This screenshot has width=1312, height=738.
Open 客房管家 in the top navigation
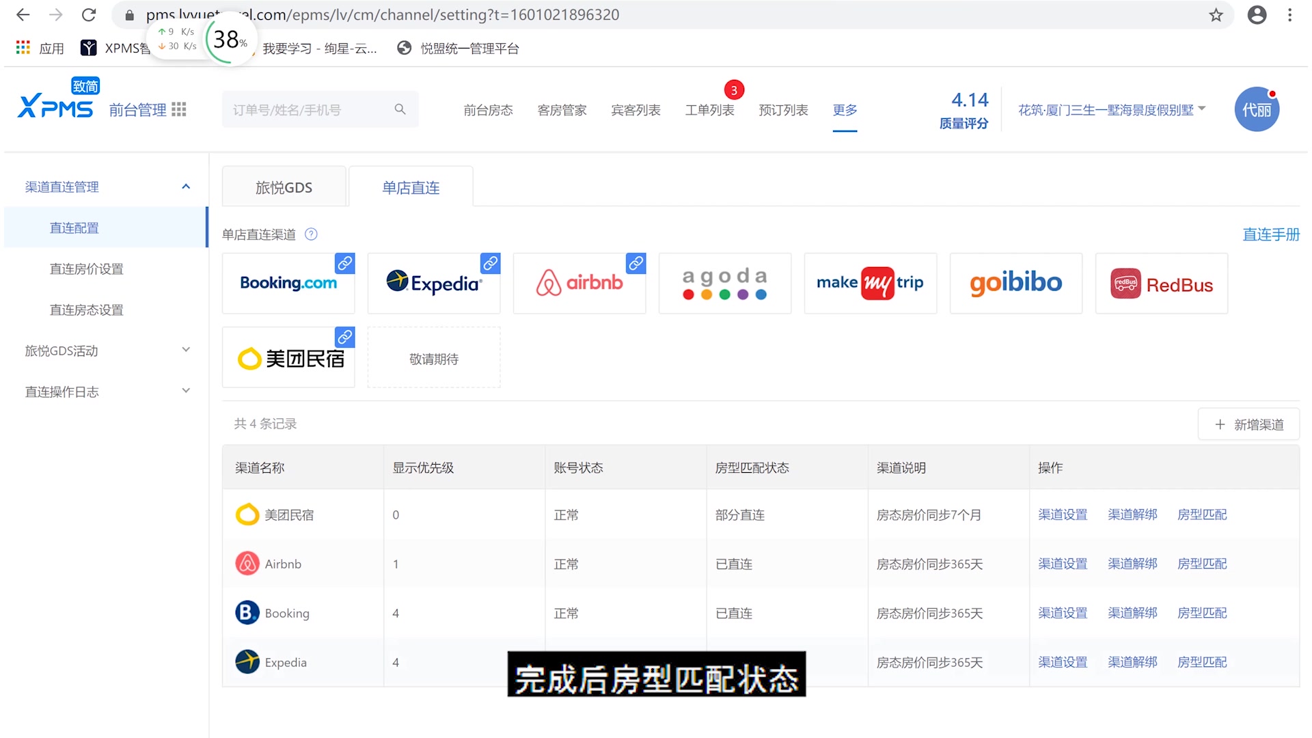pyautogui.click(x=562, y=110)
